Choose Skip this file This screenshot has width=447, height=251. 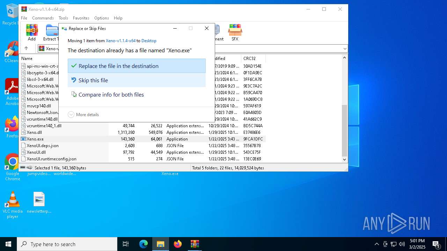point(137,80)
